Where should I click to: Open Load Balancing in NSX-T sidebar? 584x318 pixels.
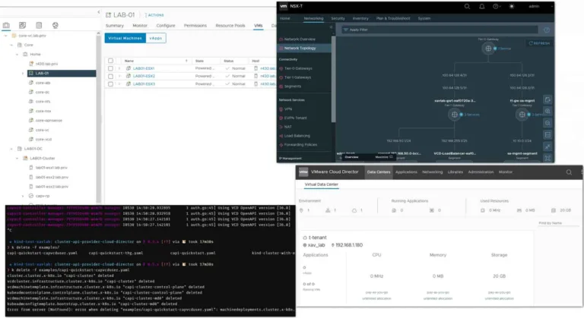[297, 136]
